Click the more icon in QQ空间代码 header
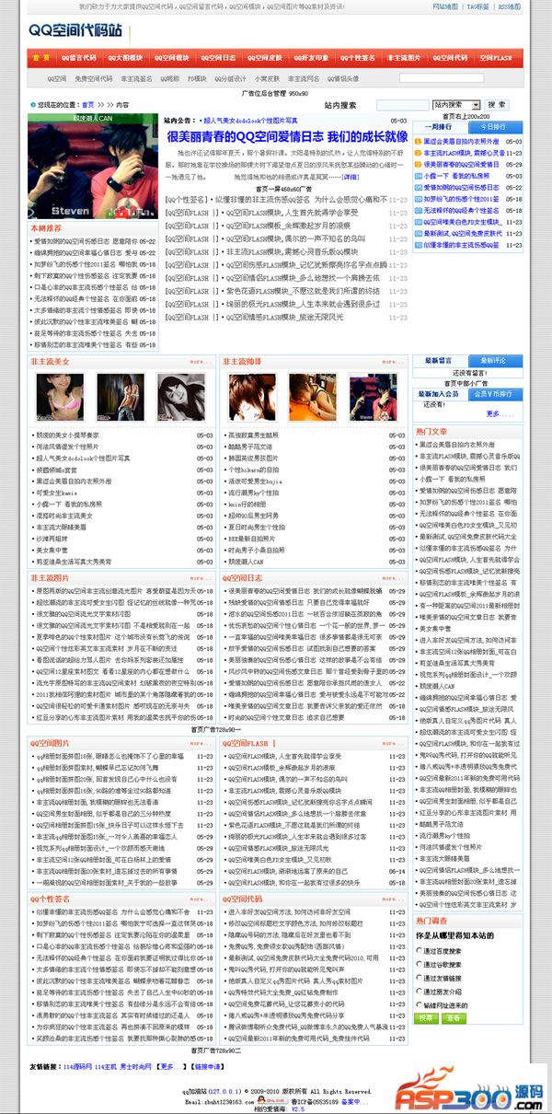This screenshot has height=1114, width=552. (x=393, y=899)
